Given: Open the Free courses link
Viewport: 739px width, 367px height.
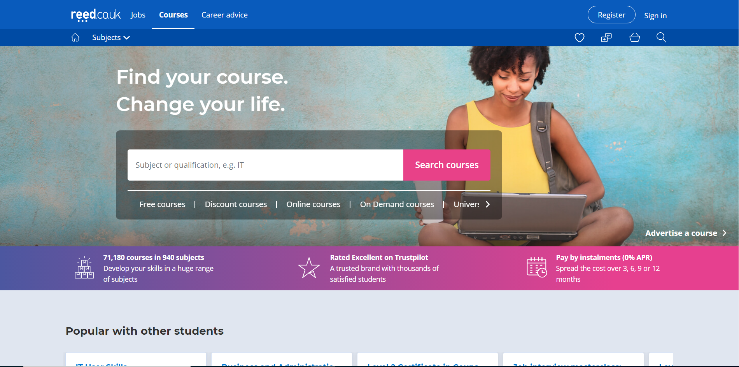Looking at the screenshot, I should [162, 204].
